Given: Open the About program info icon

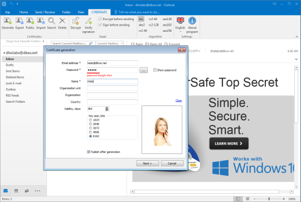Looking at the screenshot, I should click(192, 25).
